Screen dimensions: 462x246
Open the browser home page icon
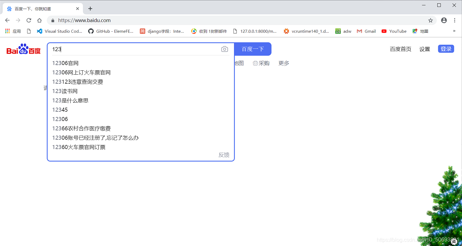click(x=39, y=20)
